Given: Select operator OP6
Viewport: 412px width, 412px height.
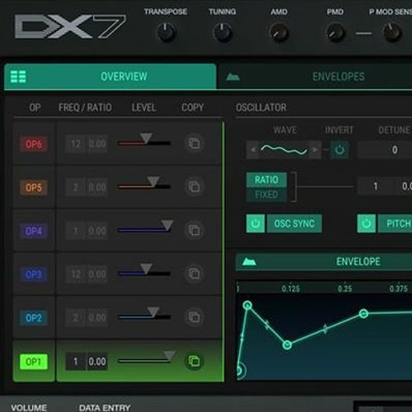Looking at the screenshot, I should click(x=34, y=144).
